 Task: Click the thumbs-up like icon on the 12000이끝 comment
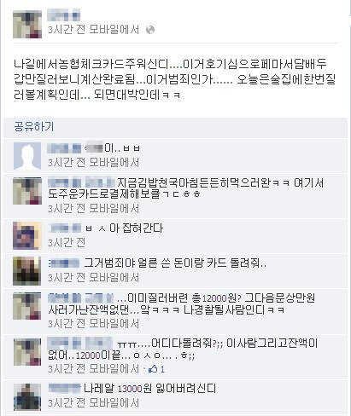[x=153, y=369]
